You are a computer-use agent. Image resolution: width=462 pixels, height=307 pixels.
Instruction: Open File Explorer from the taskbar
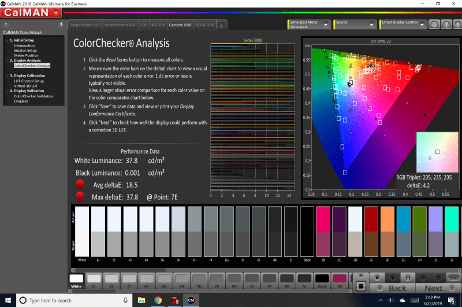(x=141, y=300)
